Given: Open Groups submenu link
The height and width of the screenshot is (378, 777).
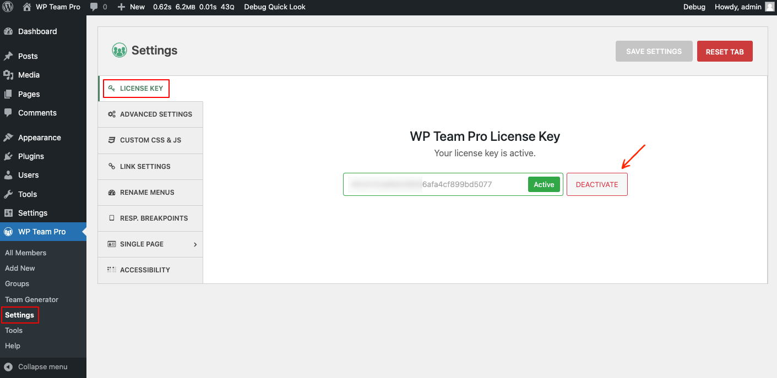Looking at the screenshot, I should click(x=17, y=283).
